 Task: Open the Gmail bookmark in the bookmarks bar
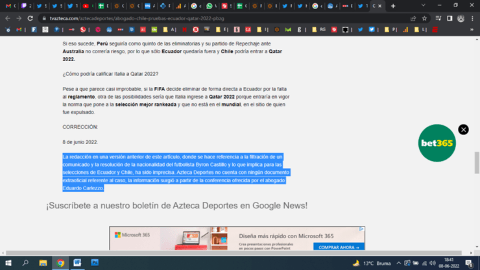(x=19, y=29)
